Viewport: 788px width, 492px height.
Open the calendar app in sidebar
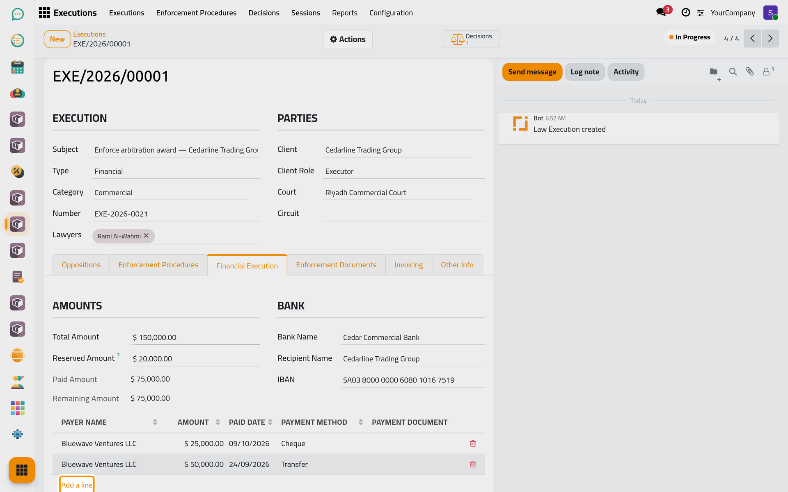point(17,67)
